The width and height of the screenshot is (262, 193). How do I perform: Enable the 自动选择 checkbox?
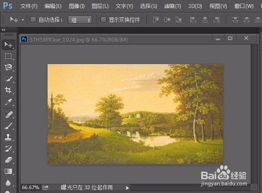point(33,20)
